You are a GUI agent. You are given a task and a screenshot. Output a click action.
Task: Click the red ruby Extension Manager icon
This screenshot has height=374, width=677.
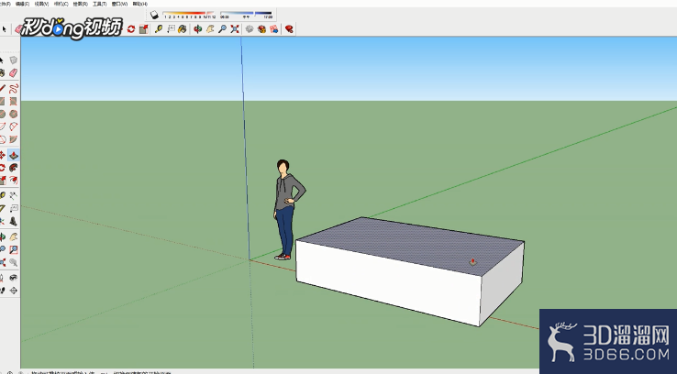point(289,29)
